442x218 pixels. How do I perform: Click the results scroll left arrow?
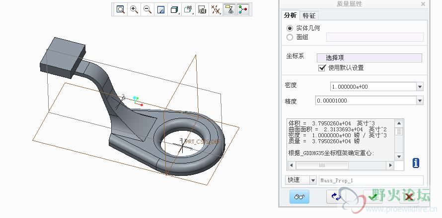click(291, 165)
